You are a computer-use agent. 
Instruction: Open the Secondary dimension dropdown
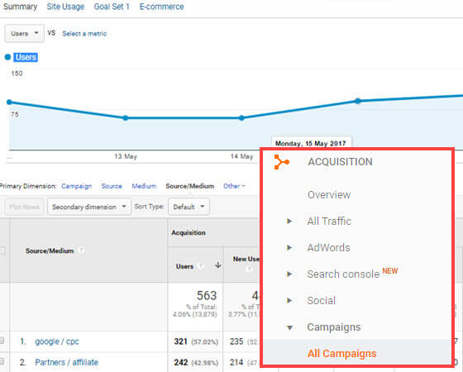pos(89,207)
